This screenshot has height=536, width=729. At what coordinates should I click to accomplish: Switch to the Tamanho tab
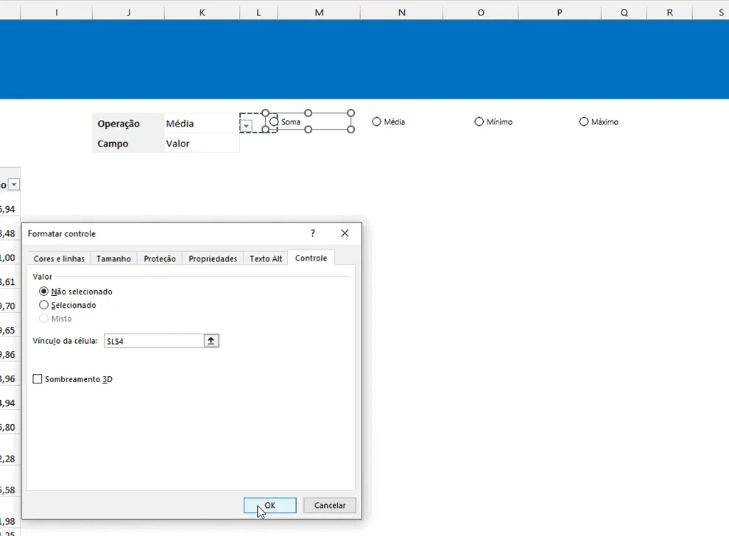point(113,258)
